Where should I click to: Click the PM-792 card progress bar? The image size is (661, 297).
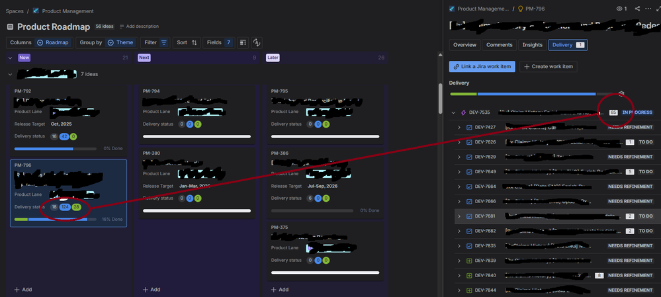[x=55, y=149]
